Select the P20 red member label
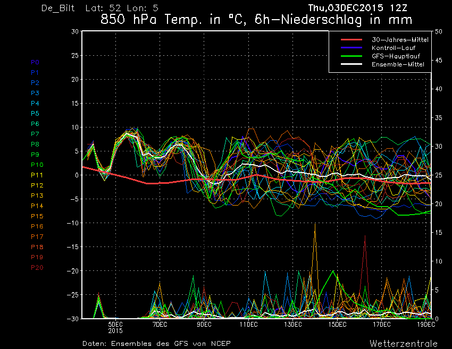This screenshot has width=452, height=349. [x=37, y=268]
